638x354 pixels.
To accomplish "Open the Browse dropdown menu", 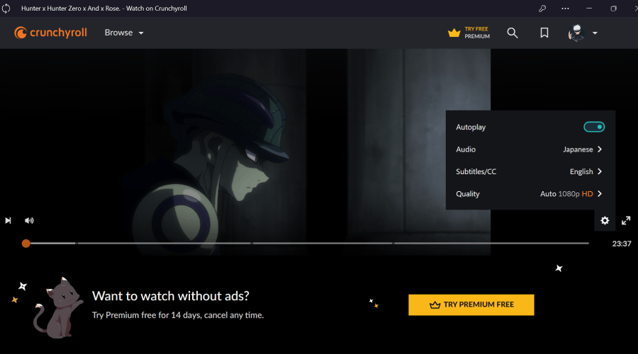I will pyautogui.click(x=124, y=33).
